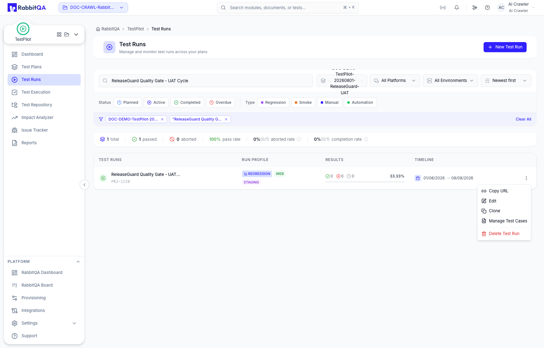The image size is (544, 348).
Task: Click the active run status icon in row
Action: coord(103,178)
